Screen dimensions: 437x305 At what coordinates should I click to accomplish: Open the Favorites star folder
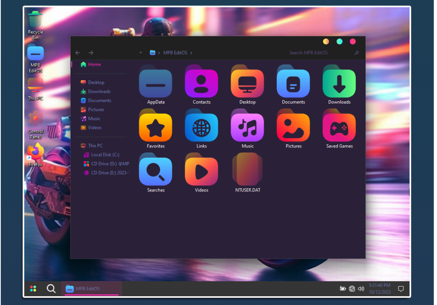[x=156, y=129]
